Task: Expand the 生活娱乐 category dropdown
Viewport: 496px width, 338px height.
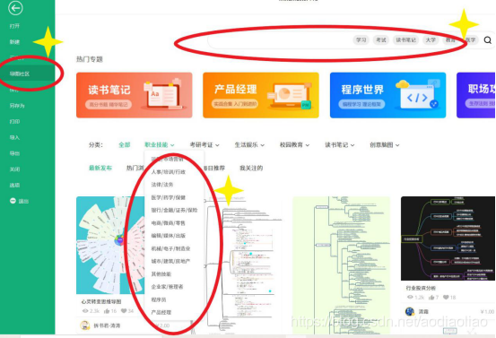Action: click(249, 145)
